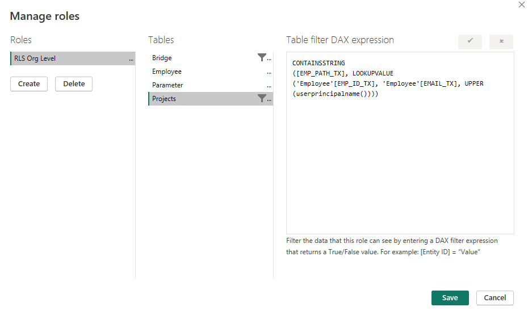
Task: Click inside the DAX expression editor
Action: coord(400,165)
